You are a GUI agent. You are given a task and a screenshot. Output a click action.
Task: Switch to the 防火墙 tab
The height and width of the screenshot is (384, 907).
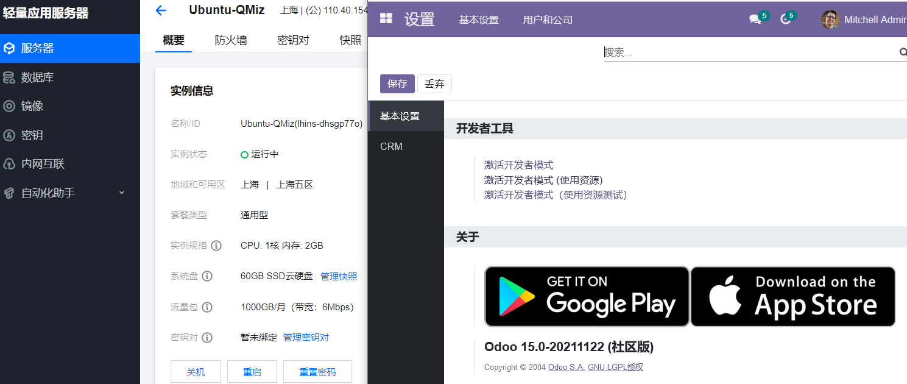click(x=231, y=40)
